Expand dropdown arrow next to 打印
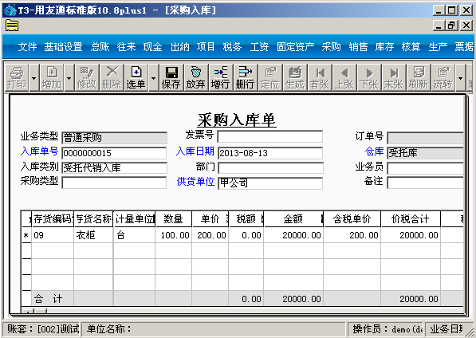The image size is (476, 338). (x=33, y=77)
